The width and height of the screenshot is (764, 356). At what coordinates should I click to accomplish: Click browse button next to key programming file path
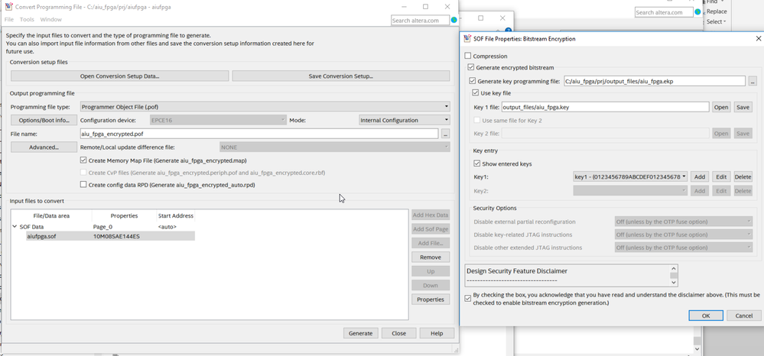point(753,81)
